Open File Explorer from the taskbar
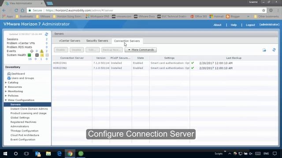 [48, 154]
